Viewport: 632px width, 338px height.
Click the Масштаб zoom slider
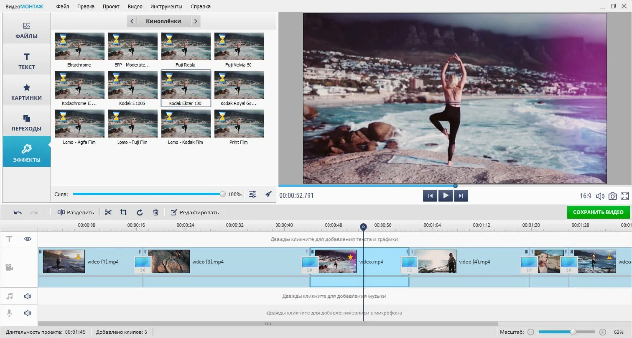point(567,332)
